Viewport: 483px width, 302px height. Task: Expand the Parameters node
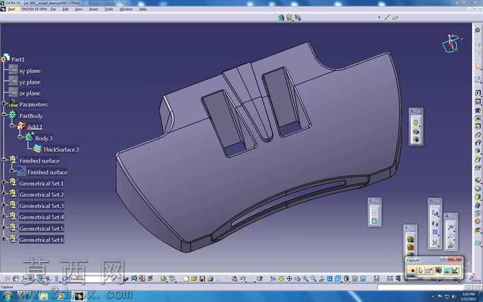click(3, 103)
